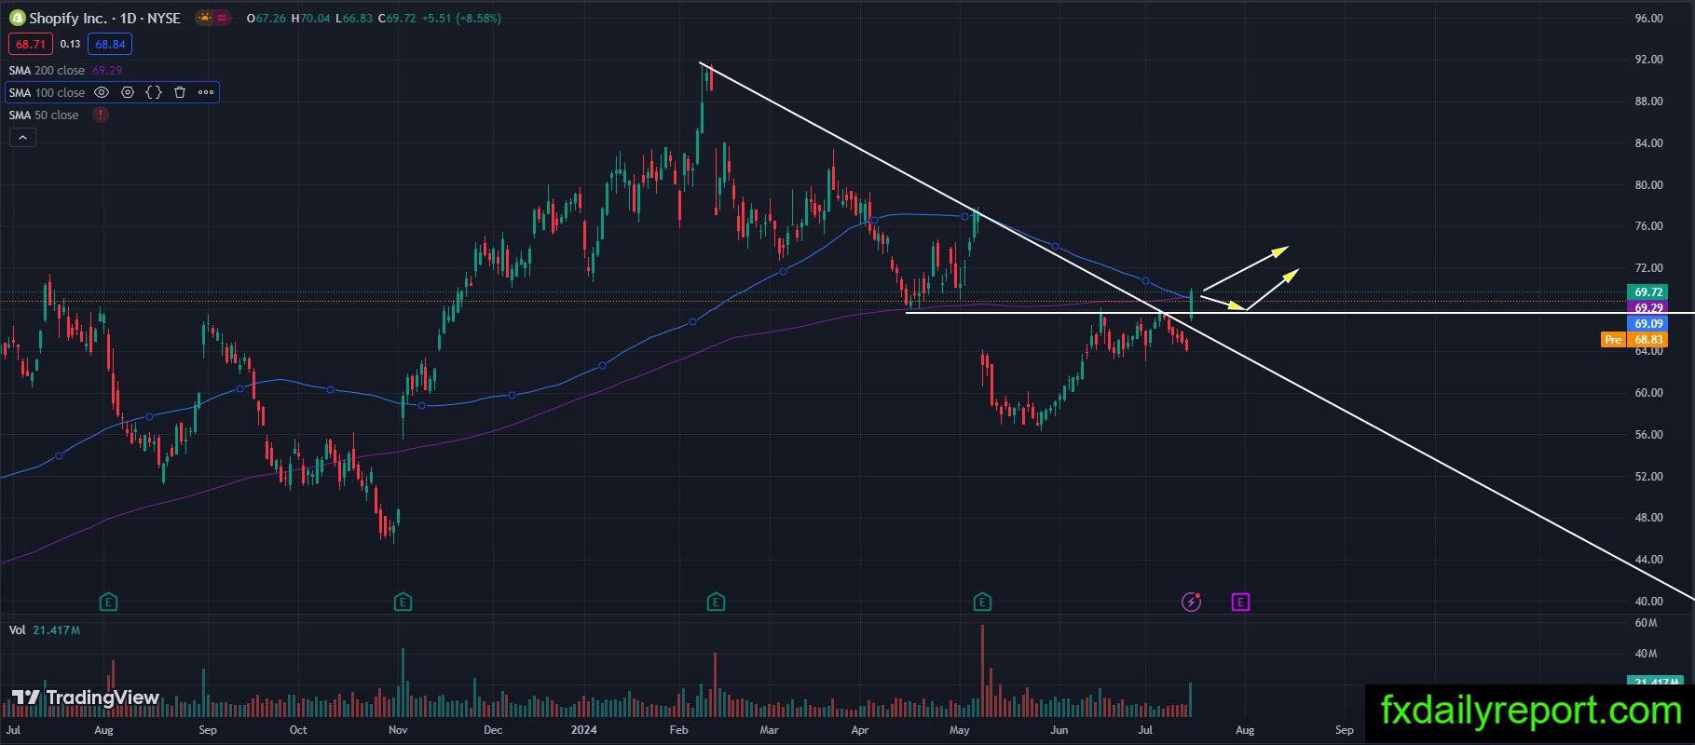Click the Dec label on time axis
The height and width of the screenshot is (745, 1695).
click(x=493, y=730)
